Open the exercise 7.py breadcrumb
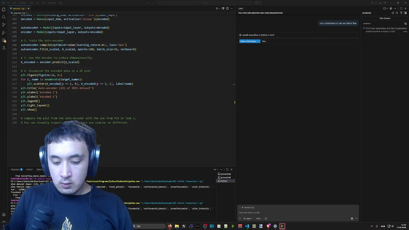Image resolution: width=409 pixels, height=230 pixels. click(20, 13)
